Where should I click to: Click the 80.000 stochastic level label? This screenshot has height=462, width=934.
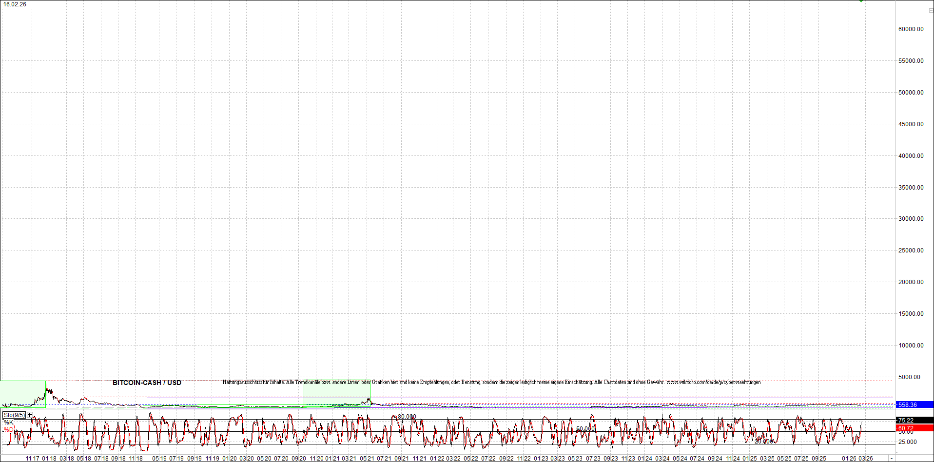pos(407,417)
